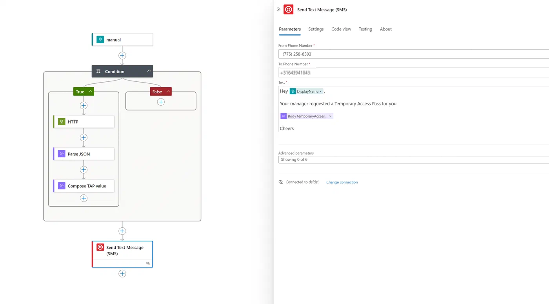Add step below Compose TAP value
This screenshot has width=549, height=304.
[84, 198]
